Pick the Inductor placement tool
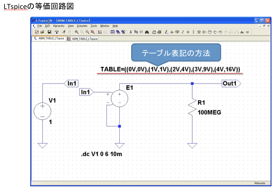Viewport: 280px width, 190px height. point(194,32)
